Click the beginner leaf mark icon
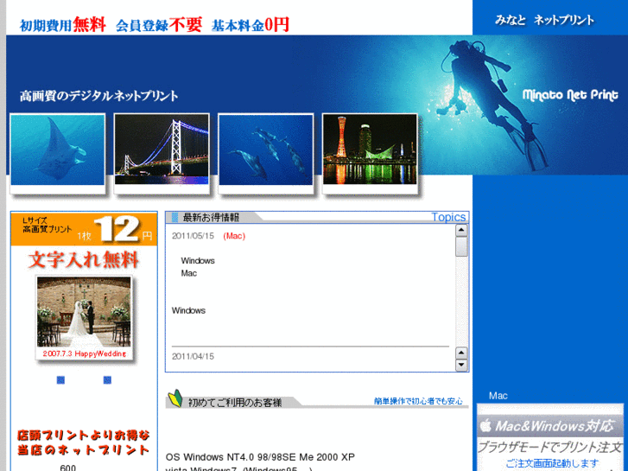 175,398
